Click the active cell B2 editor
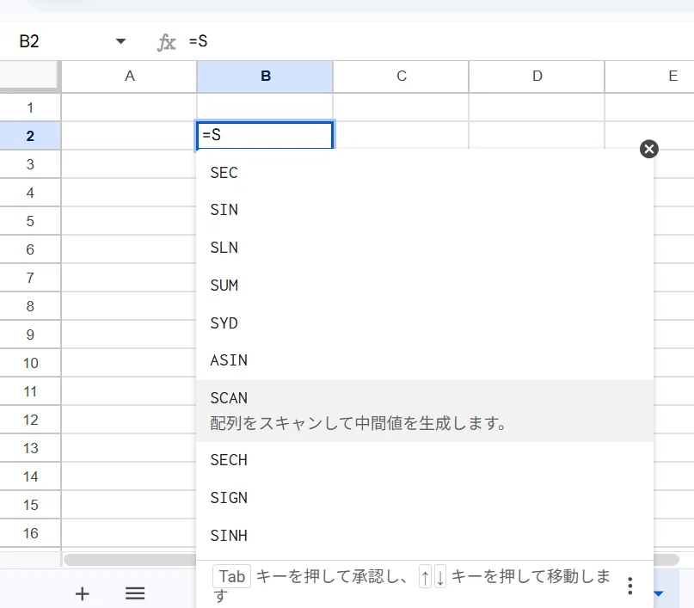 point(265,135)
